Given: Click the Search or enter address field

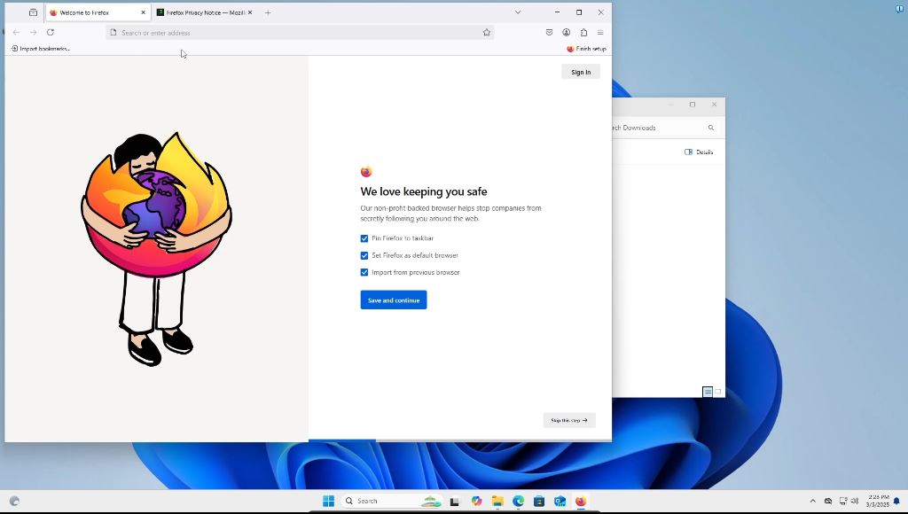Looking at the screenshot, I should (300, 33).
